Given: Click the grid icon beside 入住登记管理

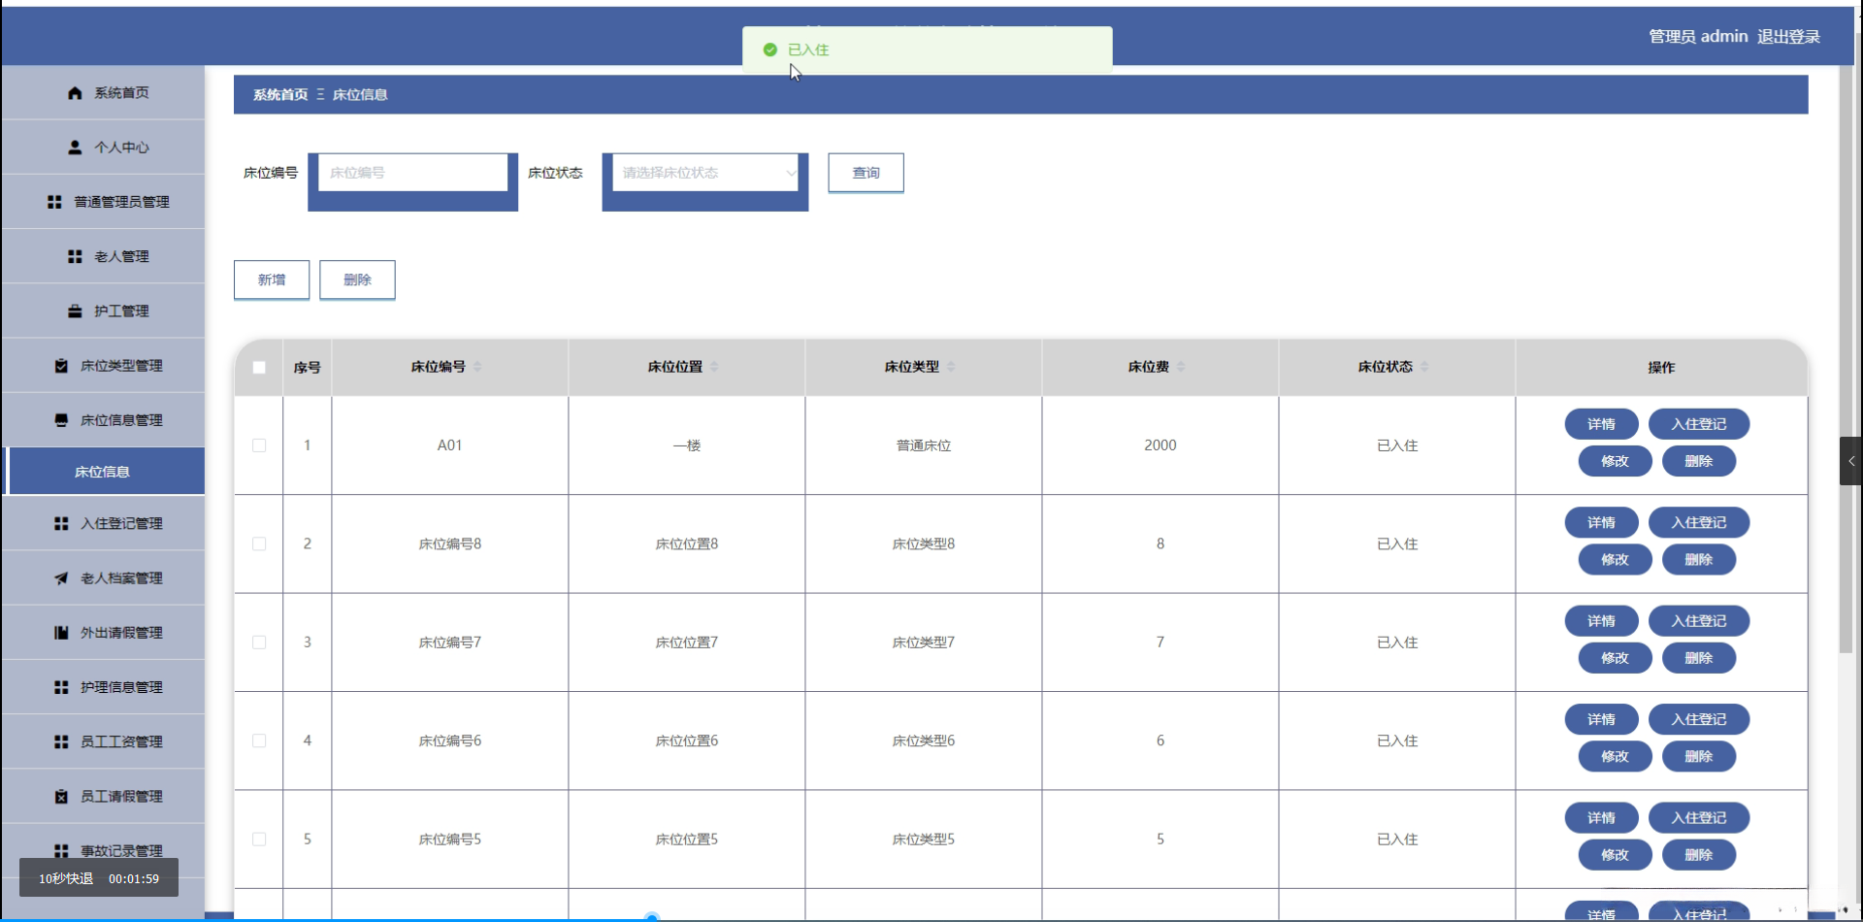Looking at the screenshot, I should click(x=61, y=523).
